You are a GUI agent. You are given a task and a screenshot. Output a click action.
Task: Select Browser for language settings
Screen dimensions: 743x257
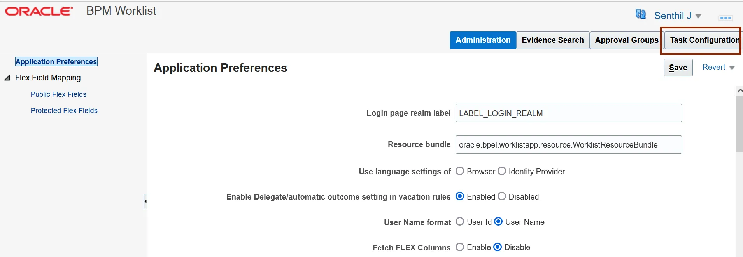tap(460, 171)
